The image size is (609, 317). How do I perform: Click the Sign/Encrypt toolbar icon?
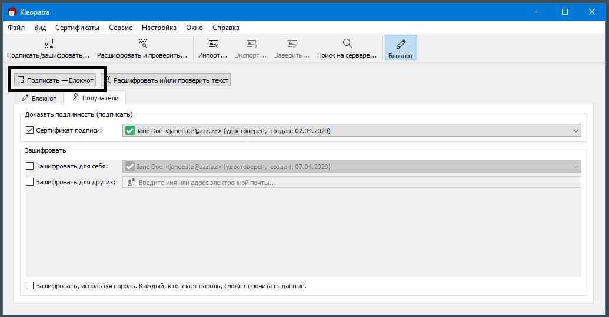pos(48,44)
